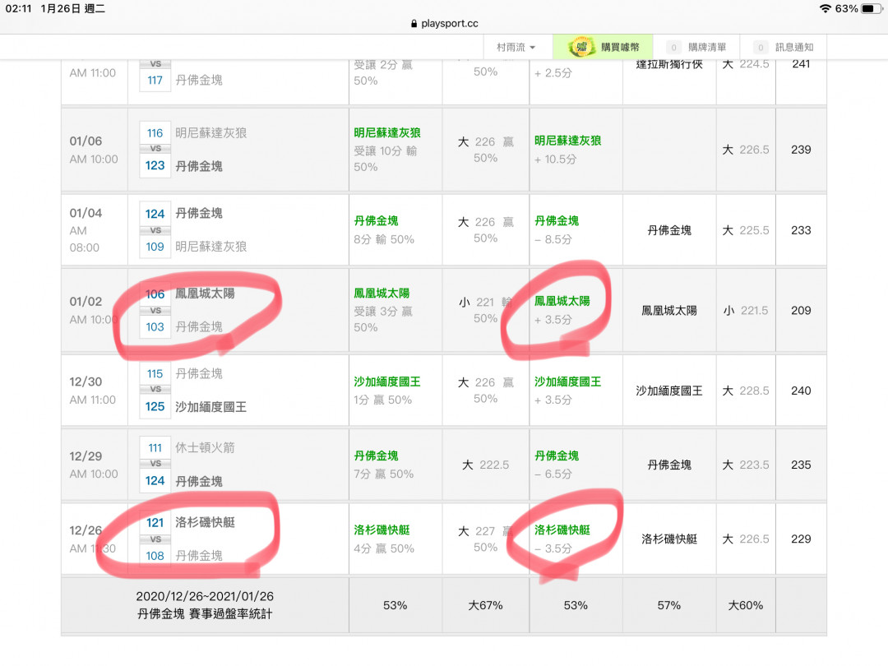Click green 丹佛金塊 7分 贏 pick
Screen dimensions: 888x666
coord(384,465)
